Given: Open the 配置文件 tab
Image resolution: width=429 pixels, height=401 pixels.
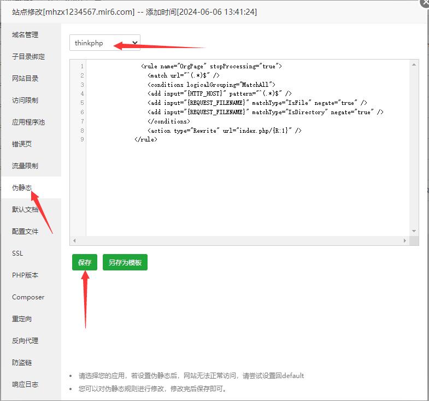Looking at the screenshot, I should coord(25,232).
